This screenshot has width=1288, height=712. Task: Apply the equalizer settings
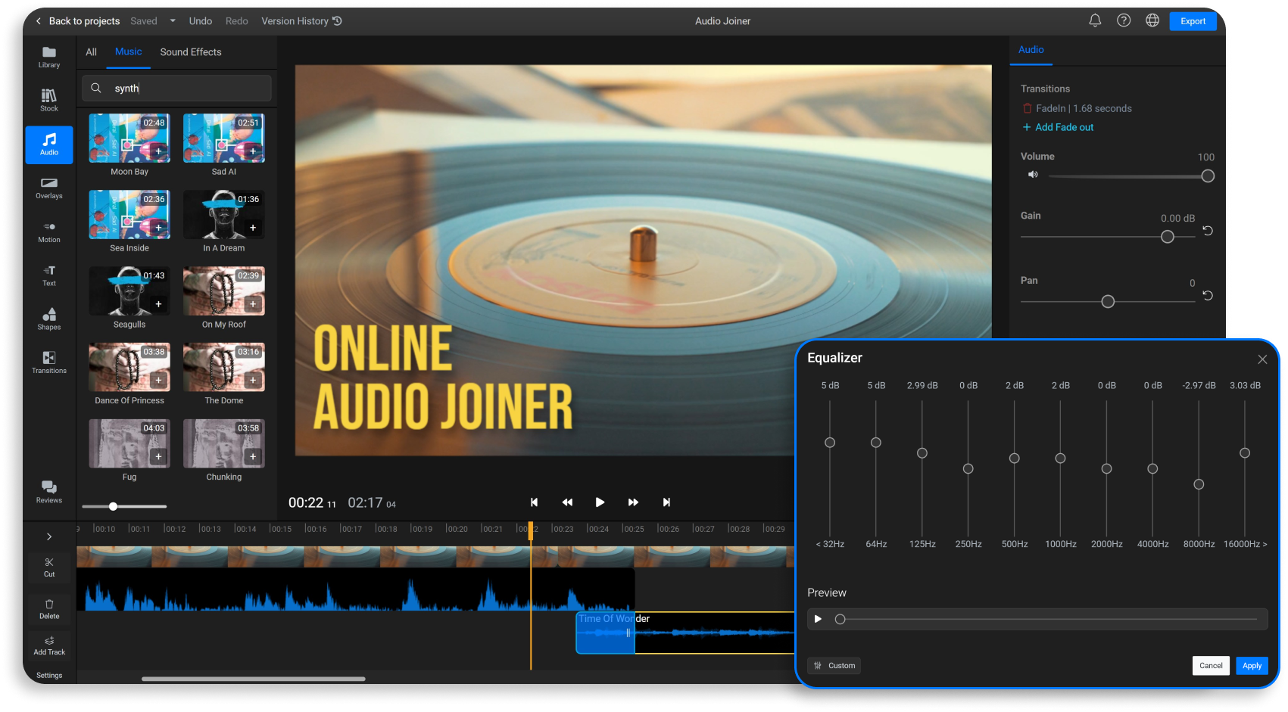1252,666
